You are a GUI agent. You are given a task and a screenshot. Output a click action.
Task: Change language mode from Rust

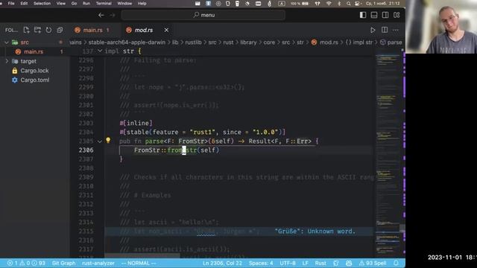click(x=320, y=263)
